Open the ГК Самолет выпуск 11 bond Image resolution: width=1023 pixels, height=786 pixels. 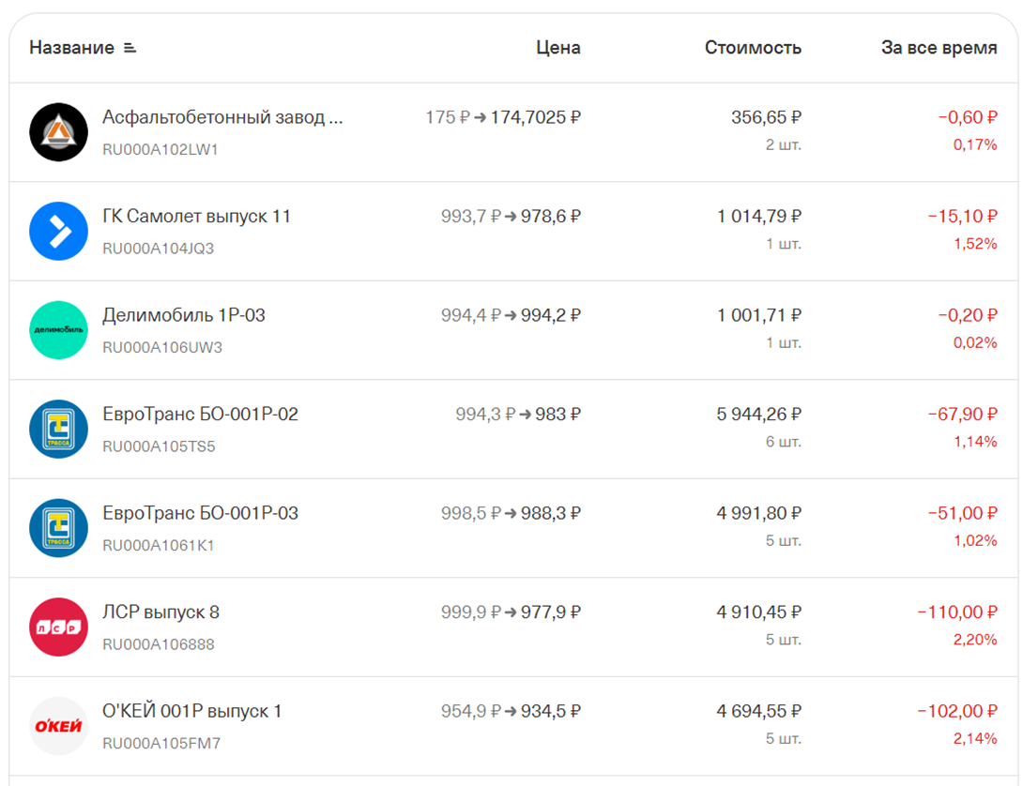(196, 217)
